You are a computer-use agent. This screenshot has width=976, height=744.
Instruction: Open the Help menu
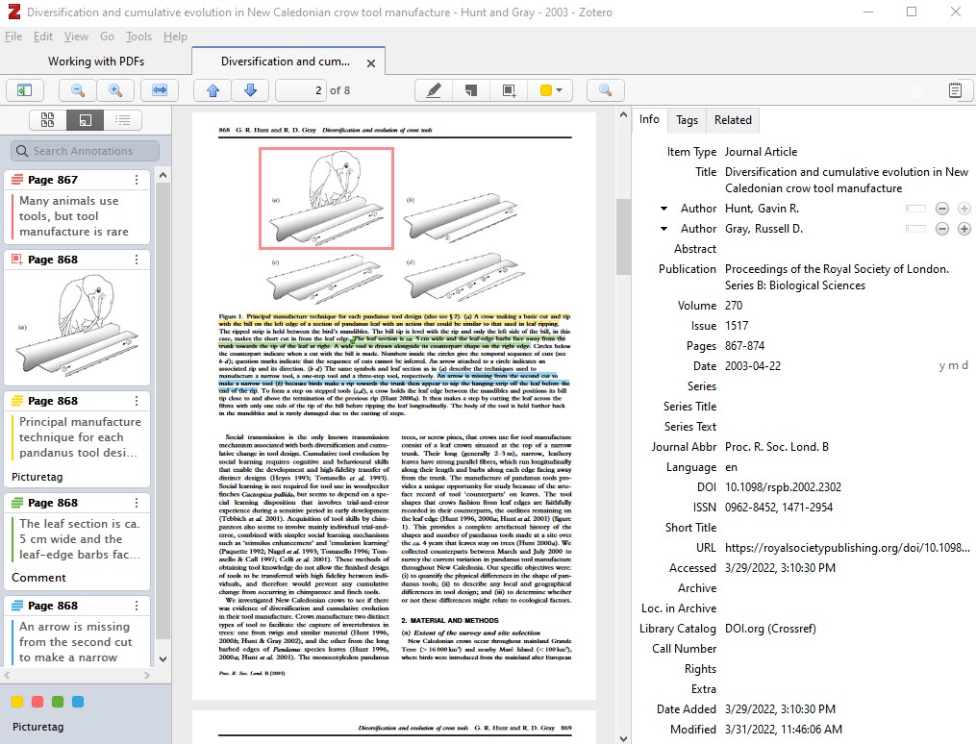point(175,37)
